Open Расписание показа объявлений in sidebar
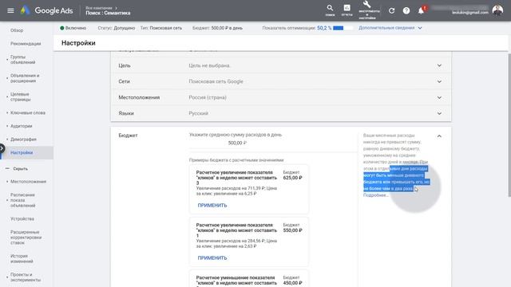This screenshot has height=287, width=511. tap(22, 200)
